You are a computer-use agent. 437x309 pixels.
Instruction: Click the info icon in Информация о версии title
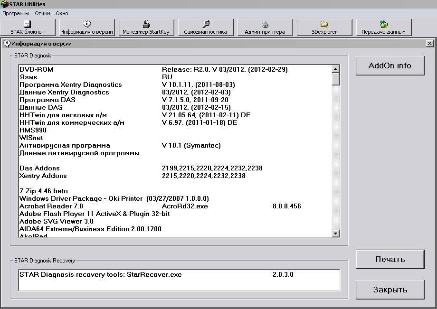click(7, 43)
